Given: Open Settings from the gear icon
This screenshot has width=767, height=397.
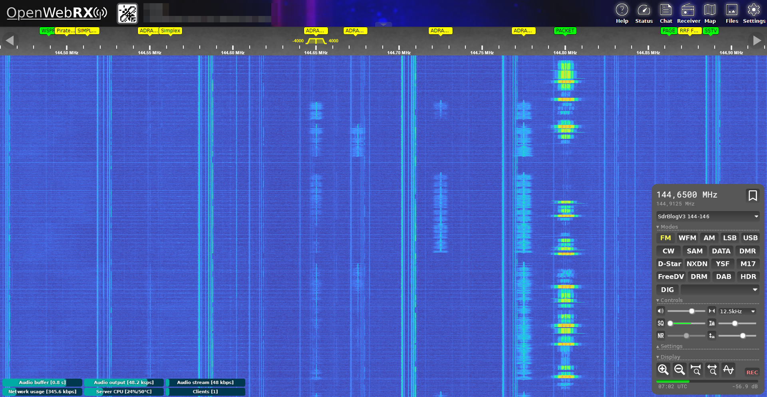Looking at the screenshot, I should (754, 14).
